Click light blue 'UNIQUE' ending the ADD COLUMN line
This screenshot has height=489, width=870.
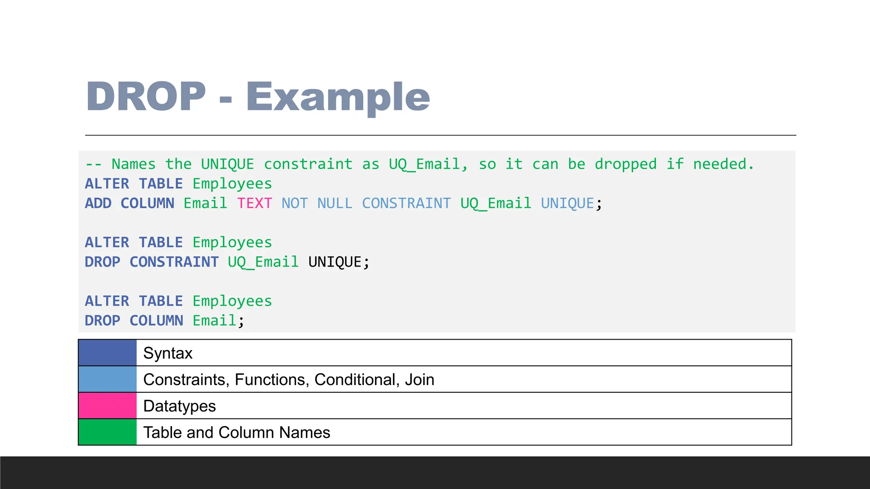[x=567, y=203]
